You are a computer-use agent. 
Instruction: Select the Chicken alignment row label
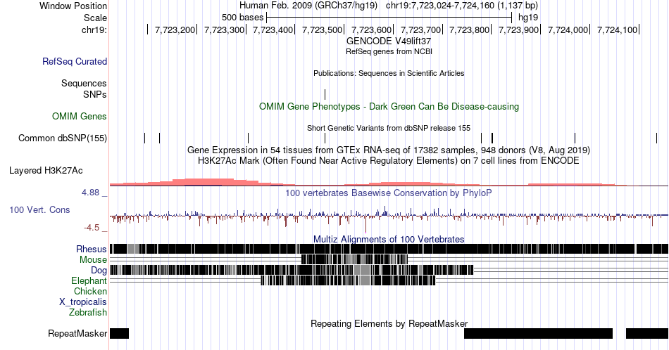[x=90, y=291]
